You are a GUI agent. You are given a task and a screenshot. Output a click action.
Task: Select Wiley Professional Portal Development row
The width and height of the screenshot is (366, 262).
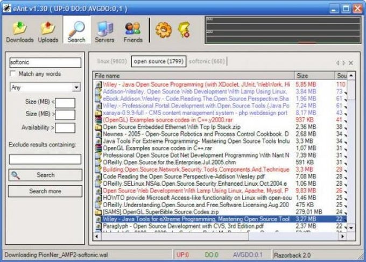pyautogui.click(x=220, y=105)
